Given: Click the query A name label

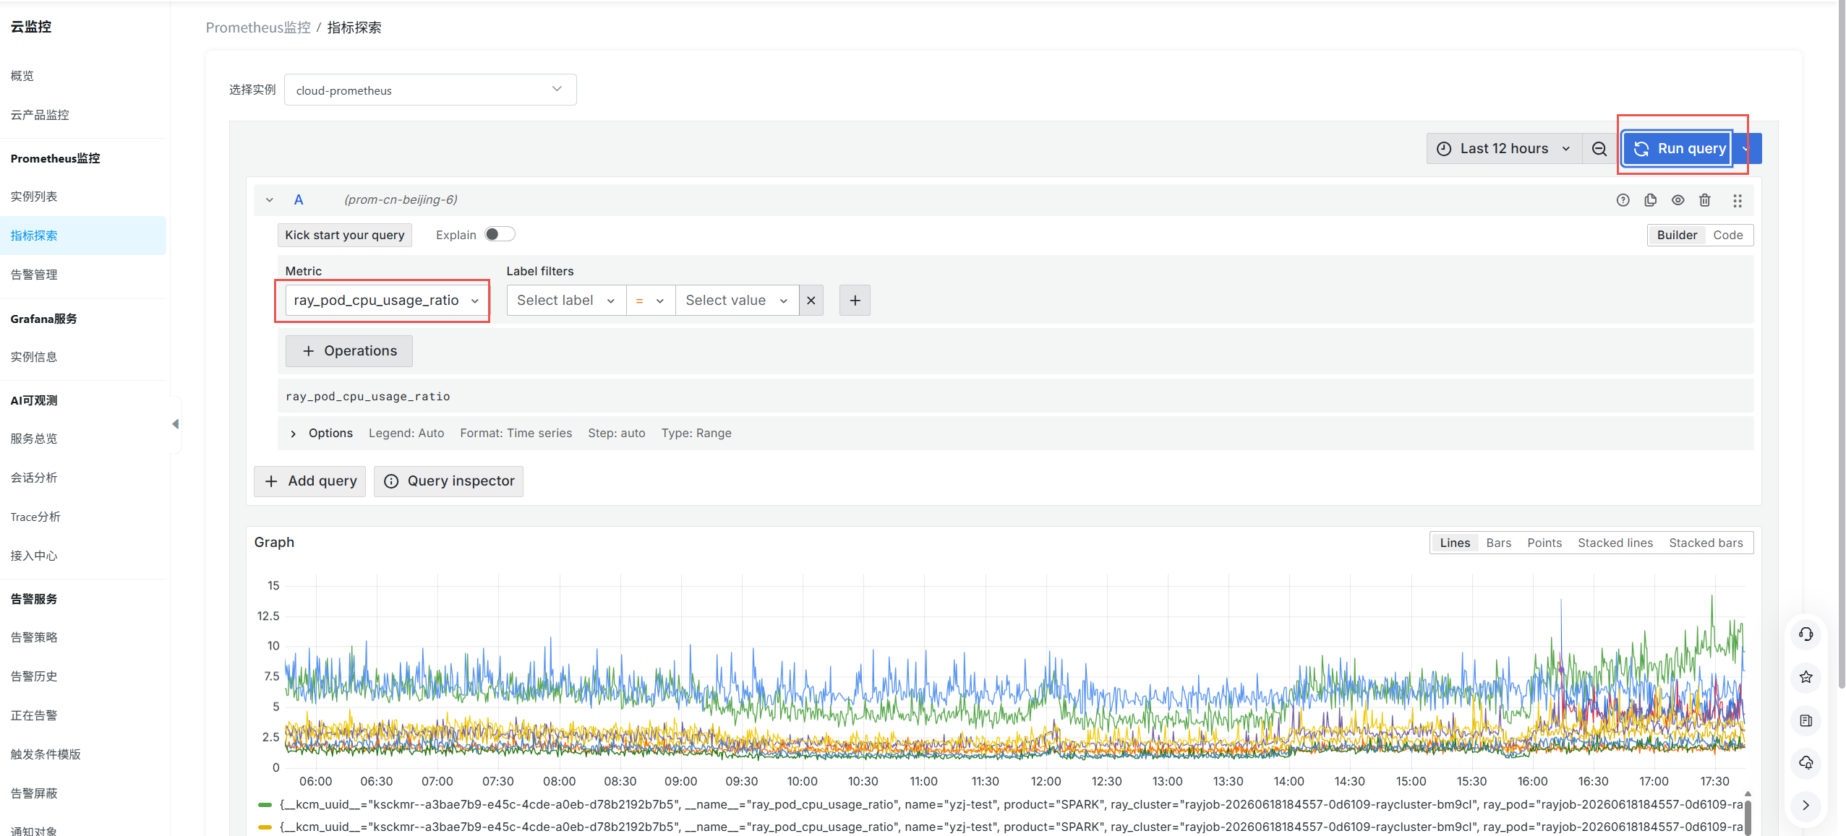Looking at the screenshot, I should (299, 200).
